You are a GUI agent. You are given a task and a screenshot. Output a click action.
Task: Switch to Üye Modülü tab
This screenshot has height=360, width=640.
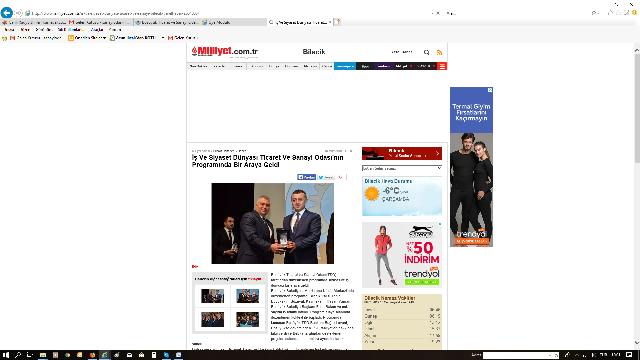(x=234, y=22)
